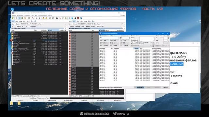Click the black circle toolbar icon
The image size is (209, 117).
tap(75, 18)
